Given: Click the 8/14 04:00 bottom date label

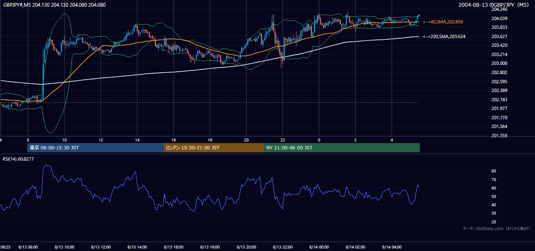Looking at the screenshot, I should tap(392, 247).
